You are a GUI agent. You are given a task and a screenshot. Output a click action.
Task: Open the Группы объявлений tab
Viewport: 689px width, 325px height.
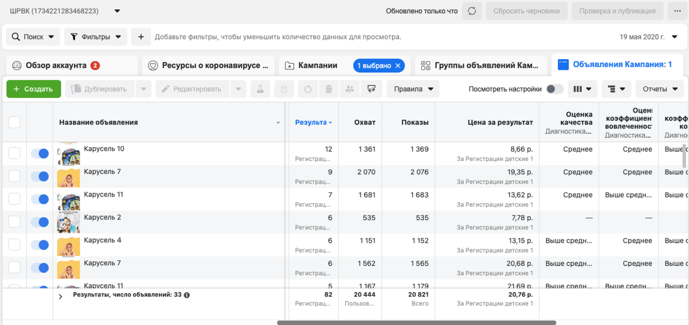pos(480,66)
